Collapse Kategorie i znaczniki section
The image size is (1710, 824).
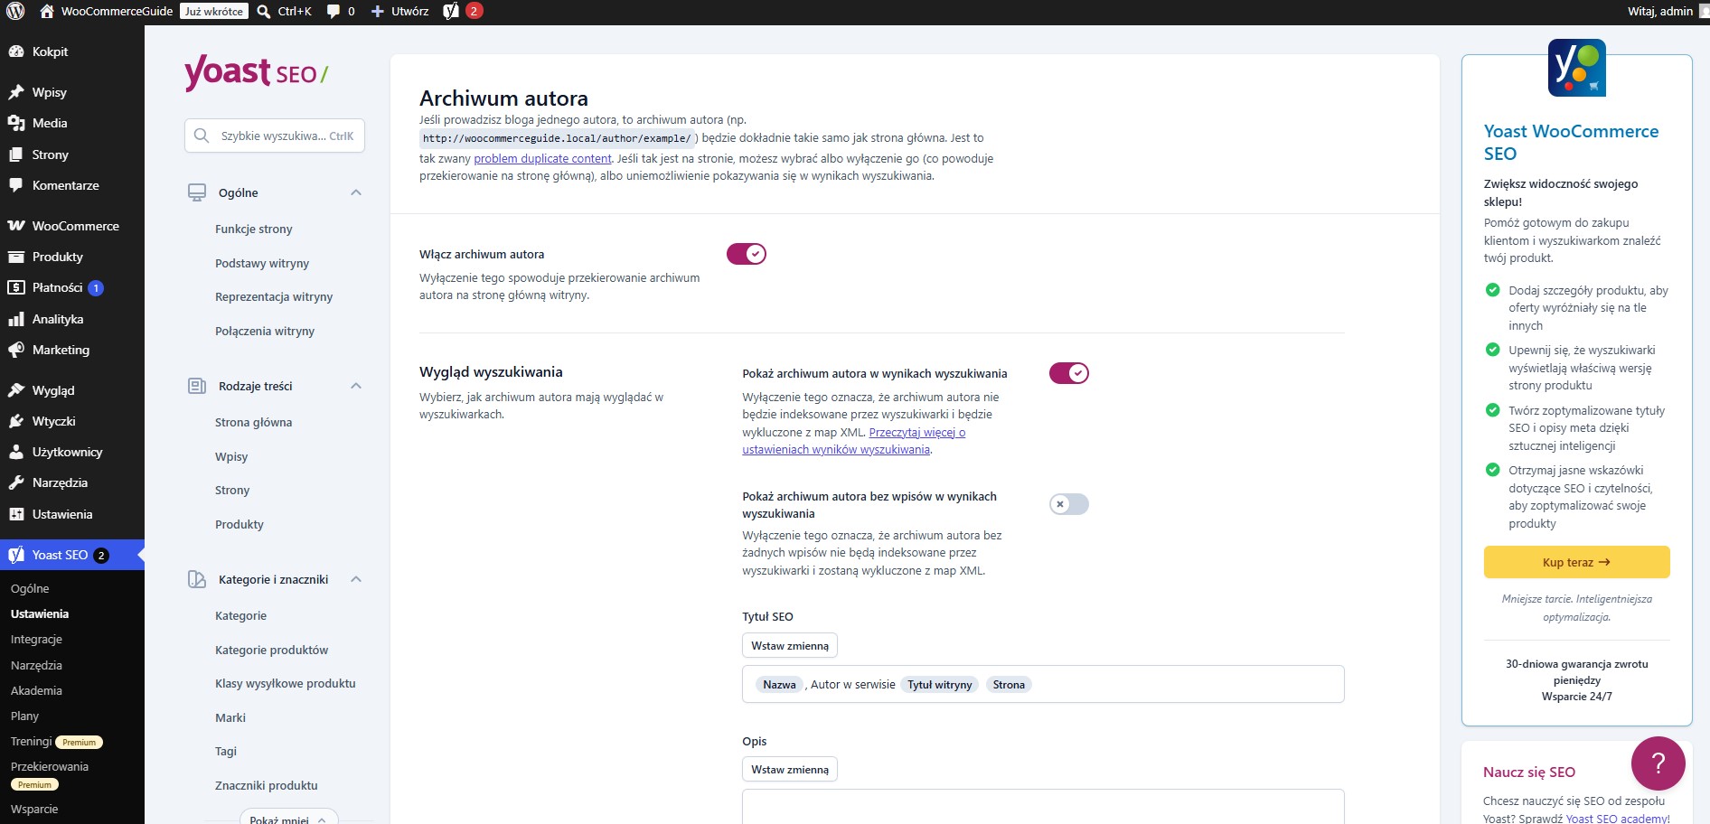click(x=356, y=579)
